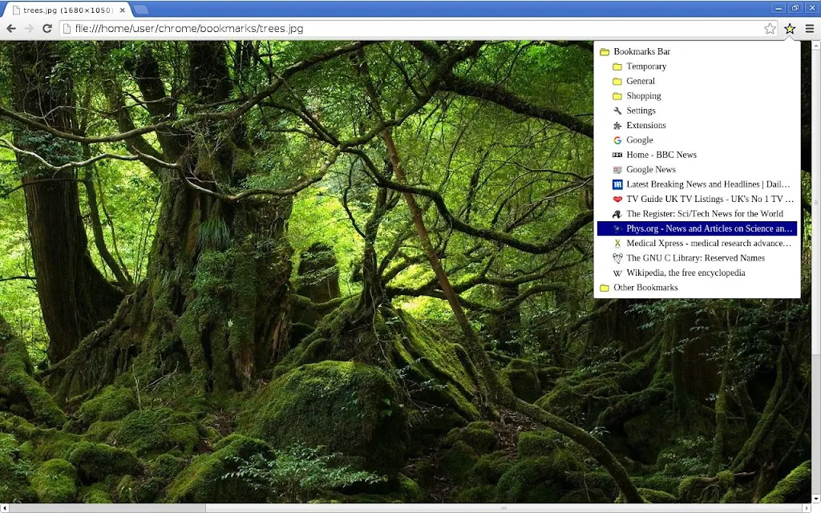The width and height of the screenshot is (821, 513).
Task: Close the trees.jpg tab
Action: tap(122, 10)
